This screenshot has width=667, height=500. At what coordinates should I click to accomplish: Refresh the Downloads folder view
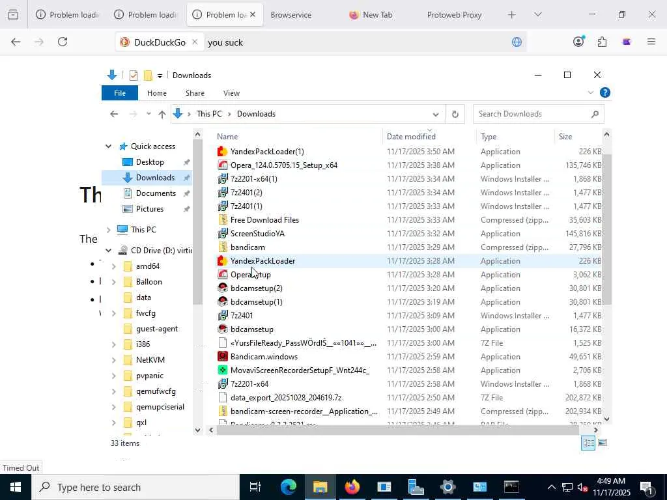click(455, 114)
